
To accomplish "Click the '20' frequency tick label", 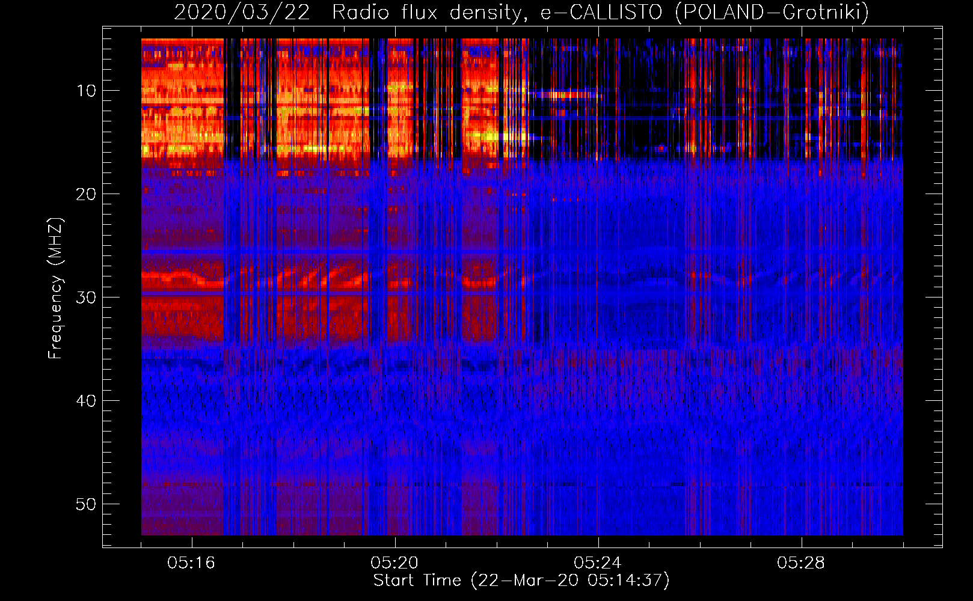I will 87,194.
